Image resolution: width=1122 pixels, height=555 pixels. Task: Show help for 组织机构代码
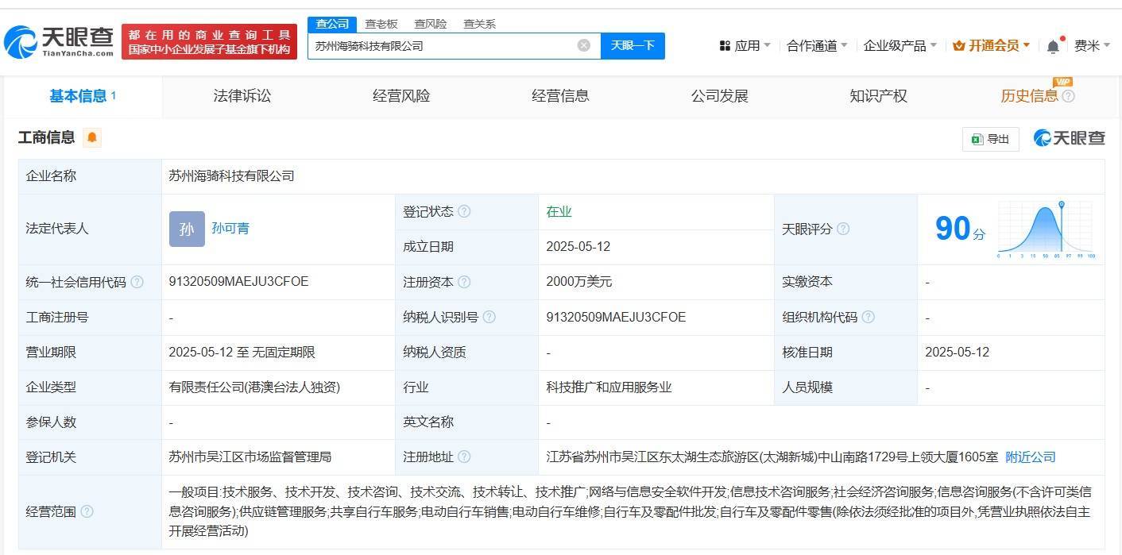869,317
